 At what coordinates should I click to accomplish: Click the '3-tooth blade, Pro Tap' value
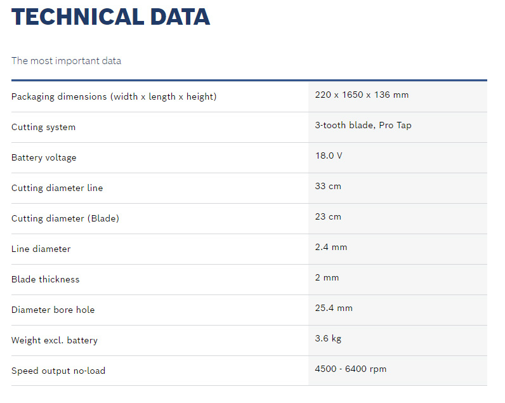click(x=363, y=125)
